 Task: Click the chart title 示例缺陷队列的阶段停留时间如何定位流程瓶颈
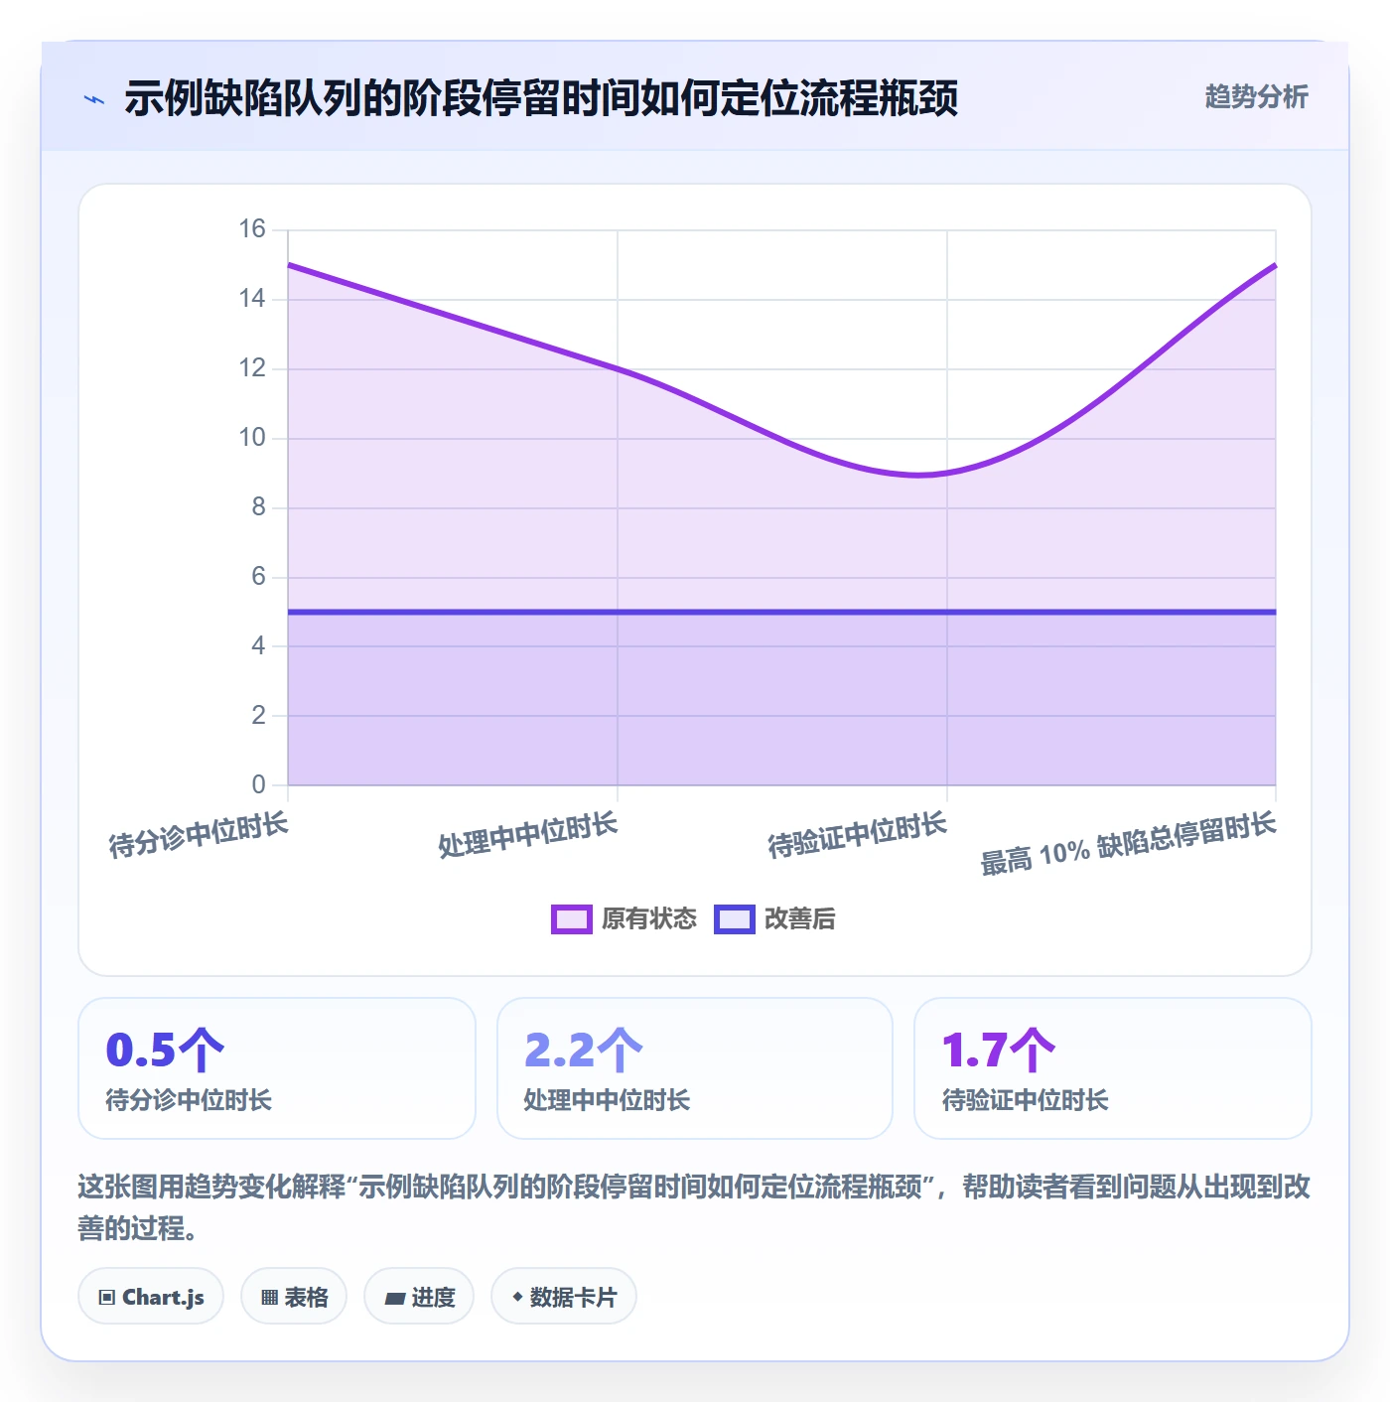click(x=541, y=98)
